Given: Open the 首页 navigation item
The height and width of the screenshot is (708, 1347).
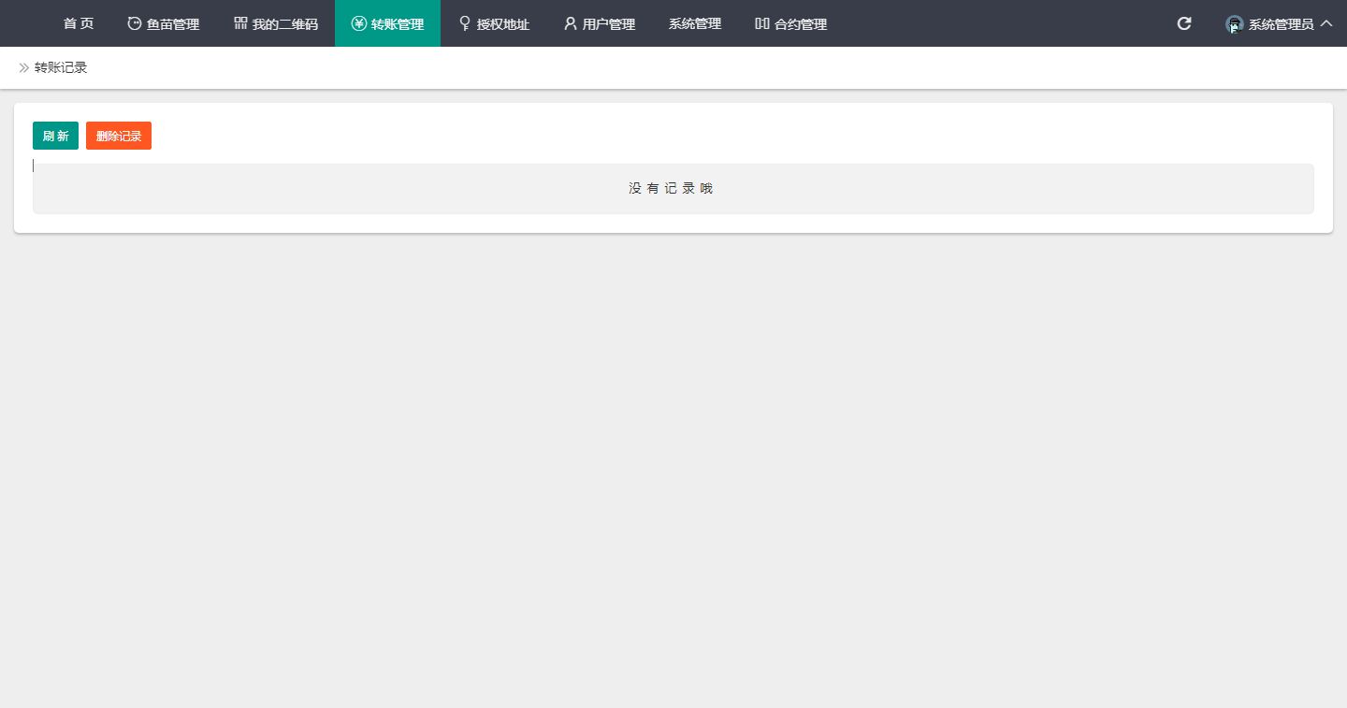Looking at the screenshot, I should point(78,23).
